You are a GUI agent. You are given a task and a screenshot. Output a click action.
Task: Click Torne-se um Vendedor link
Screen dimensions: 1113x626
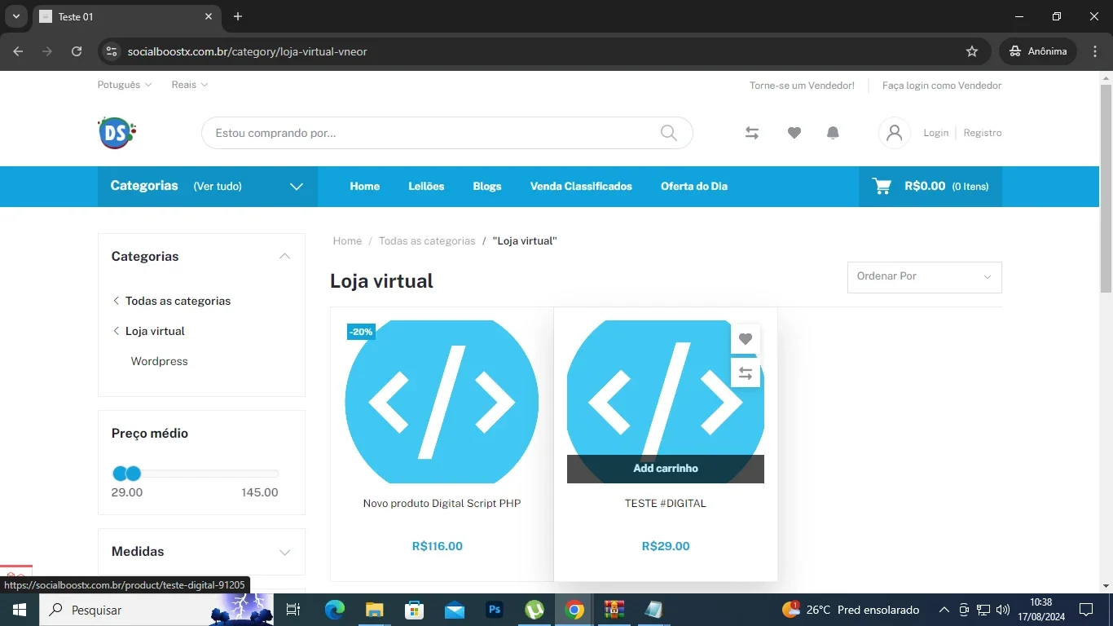[x=802, y=85]
